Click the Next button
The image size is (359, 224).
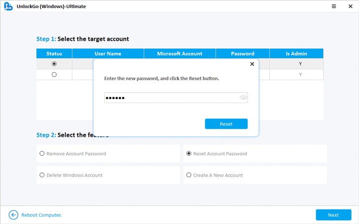point(333,215)
